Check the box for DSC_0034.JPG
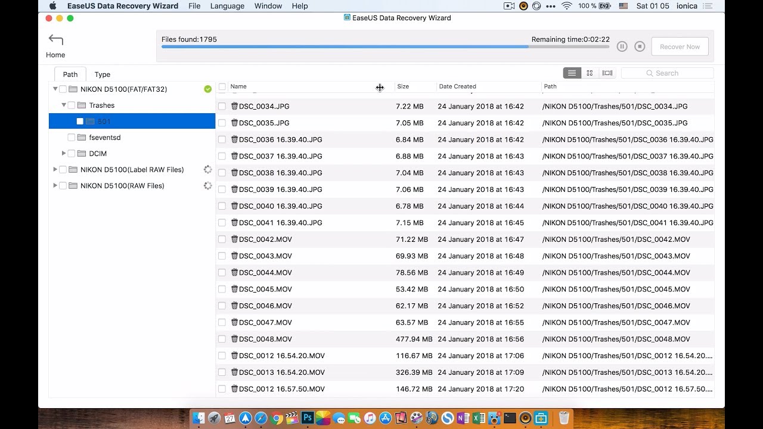 [222, 106]
